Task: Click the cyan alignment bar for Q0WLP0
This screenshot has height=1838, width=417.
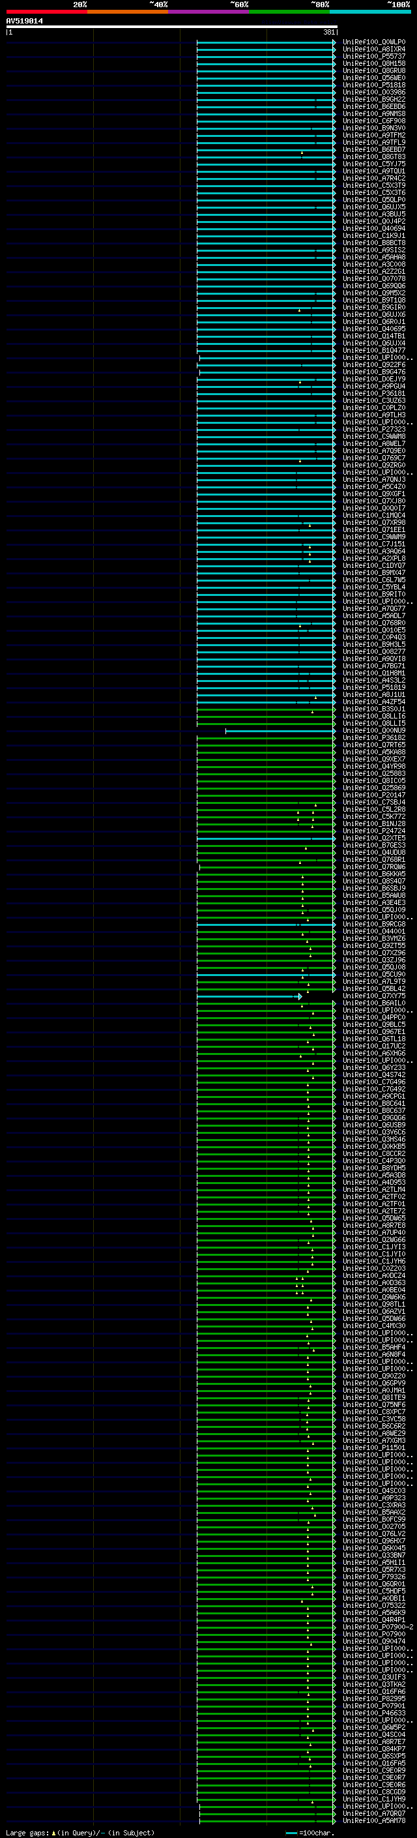Action: [x=266, y=42]
